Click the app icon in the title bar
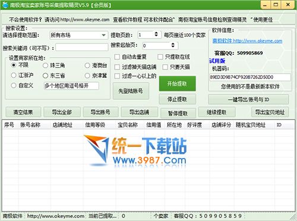 pyautogui.click(x=5, y=5)
